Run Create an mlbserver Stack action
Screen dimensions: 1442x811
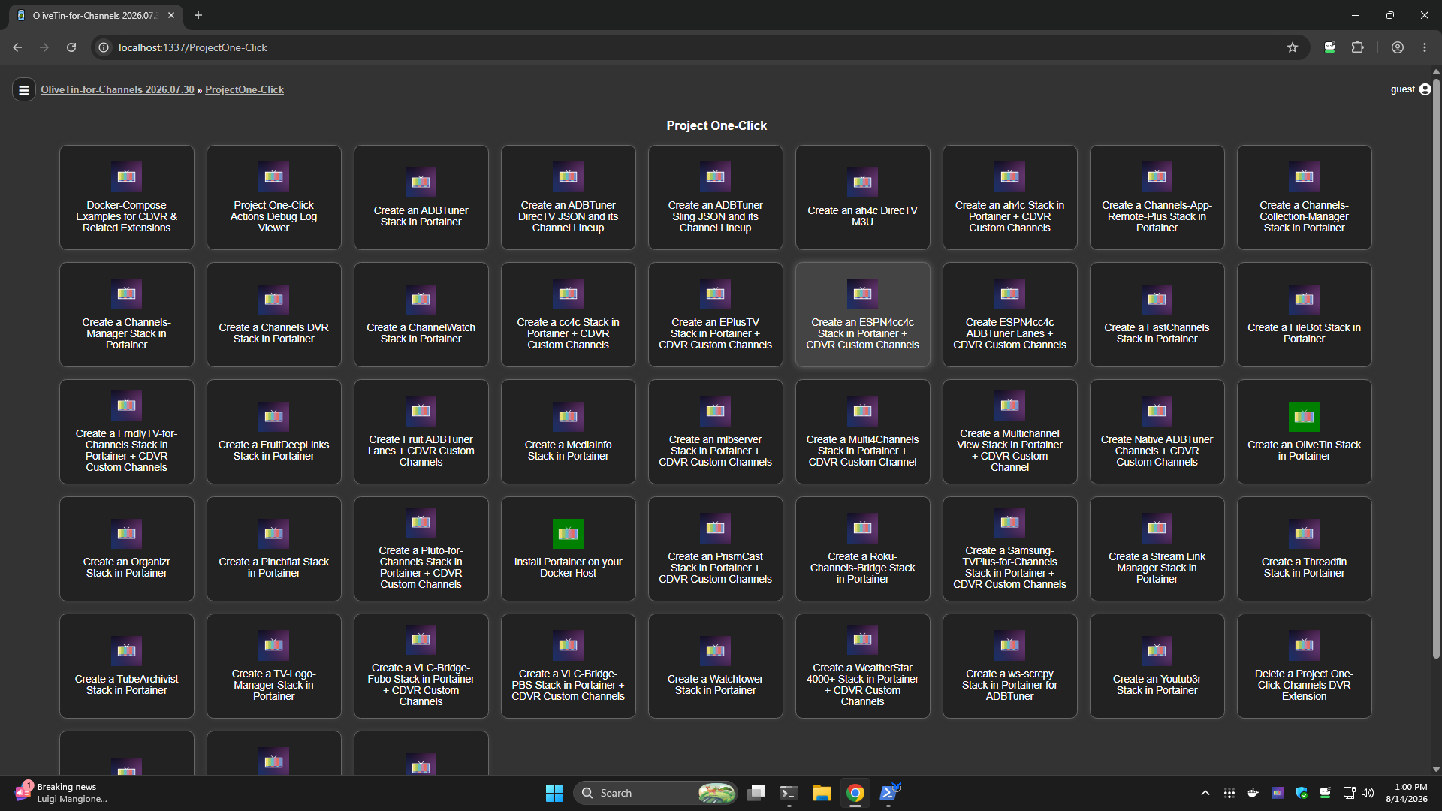pyautogui.click(x=716, y=432)
